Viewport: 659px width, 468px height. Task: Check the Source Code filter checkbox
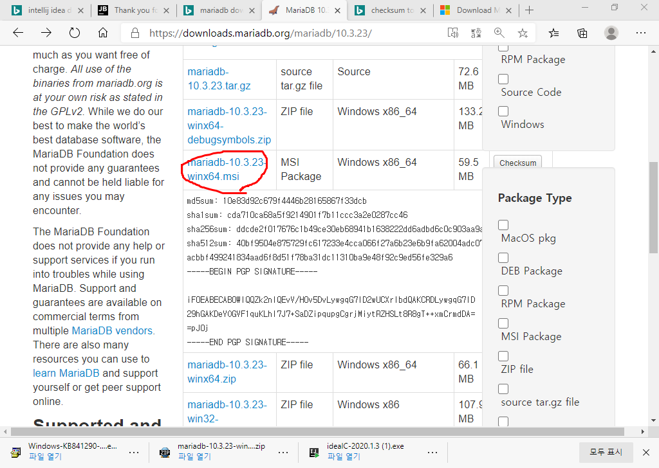[503, 79]
